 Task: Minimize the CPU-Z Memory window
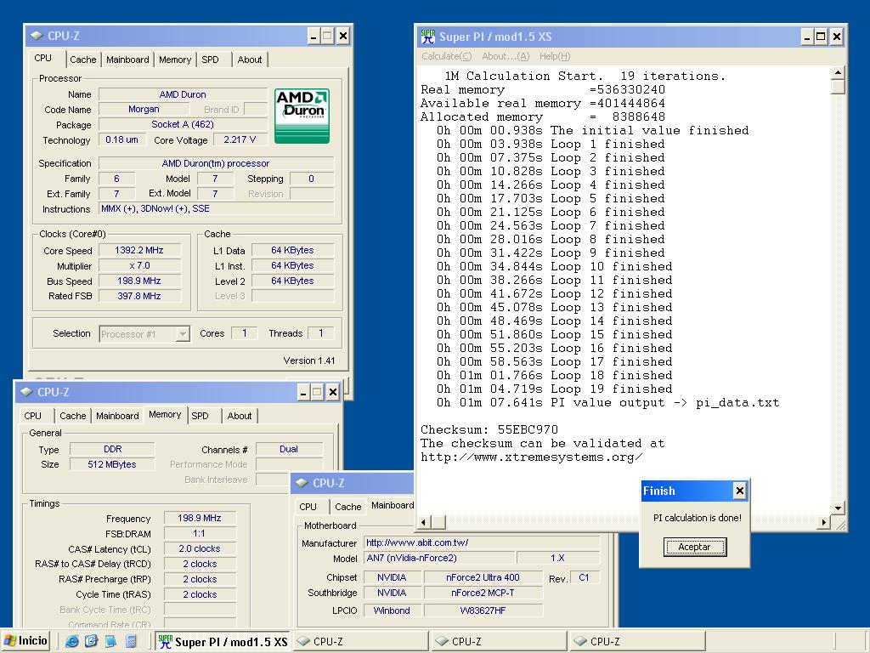pyautogui.click(x=303, y=393)
